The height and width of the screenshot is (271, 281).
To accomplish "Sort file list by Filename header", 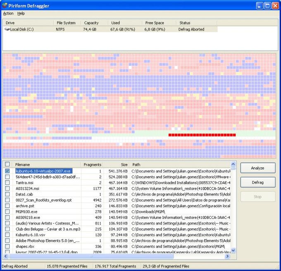I will [47, 164].
